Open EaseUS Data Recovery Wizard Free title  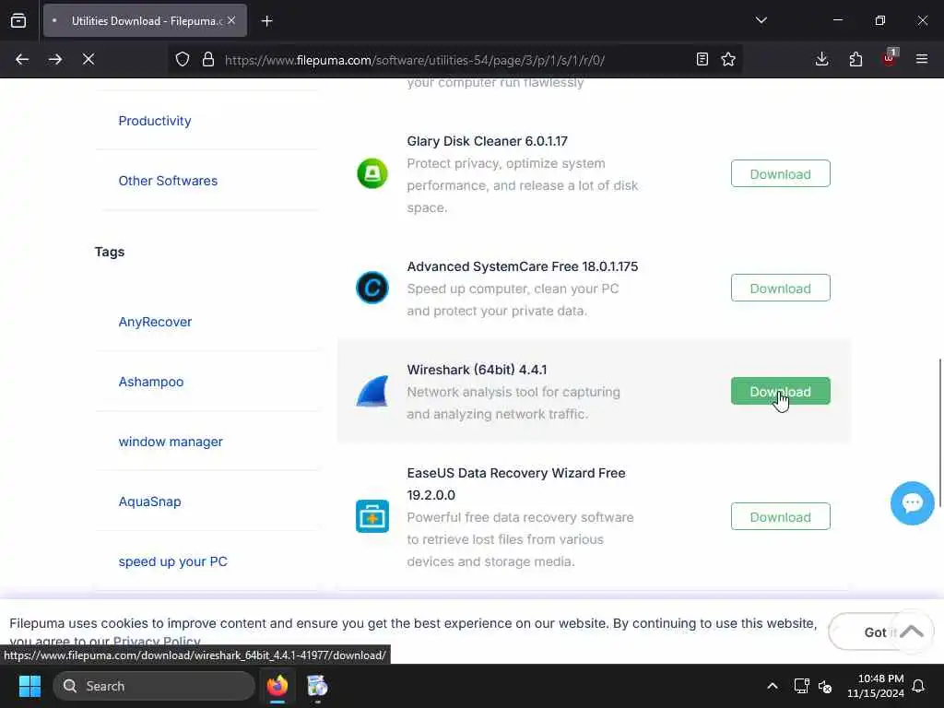coord(516,484)
